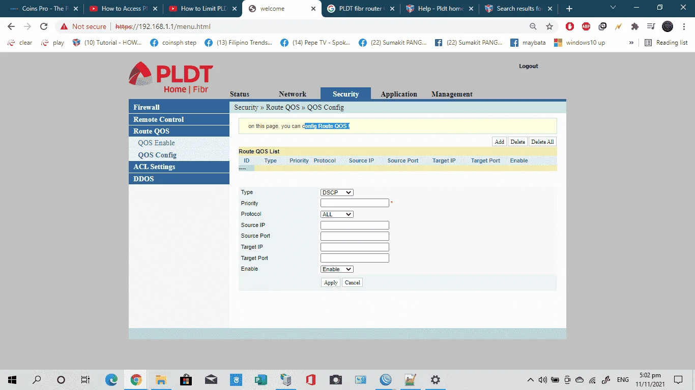Open the Type dropdown showing DSCP

(337, 192)
